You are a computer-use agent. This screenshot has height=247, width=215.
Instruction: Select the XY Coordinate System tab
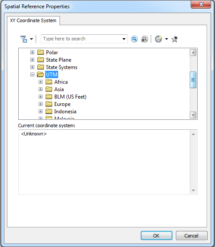click(x=33, y=20)
